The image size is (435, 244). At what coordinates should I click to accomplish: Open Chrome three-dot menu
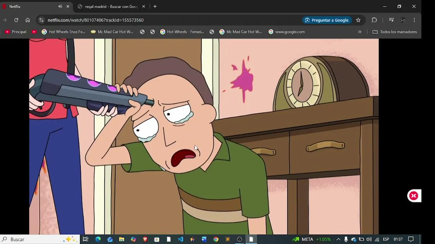pyautogui.click(x=414, y=20)
